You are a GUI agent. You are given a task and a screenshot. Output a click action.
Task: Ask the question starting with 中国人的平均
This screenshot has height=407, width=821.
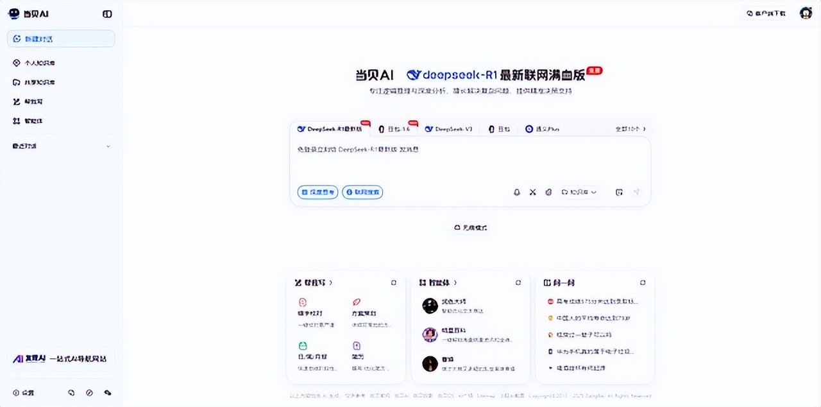589,318
